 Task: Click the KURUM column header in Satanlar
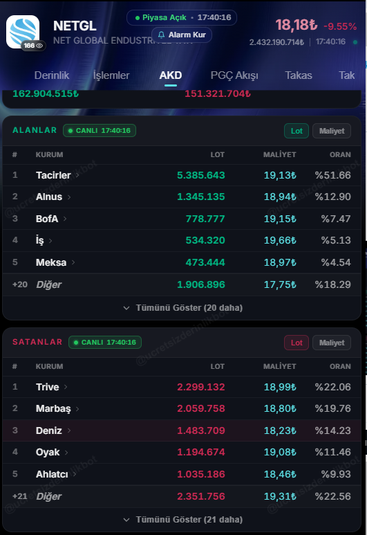[x=49, y=367]
